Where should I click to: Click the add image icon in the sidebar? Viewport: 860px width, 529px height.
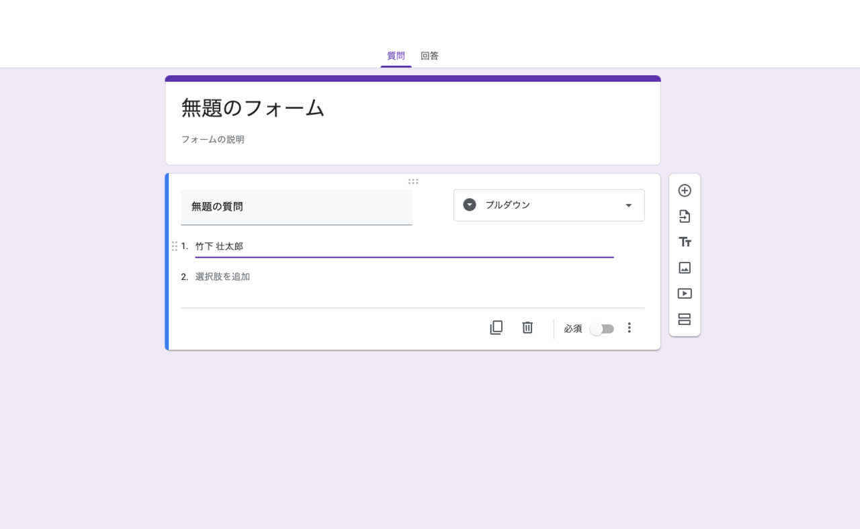click(x=685, y=267)
